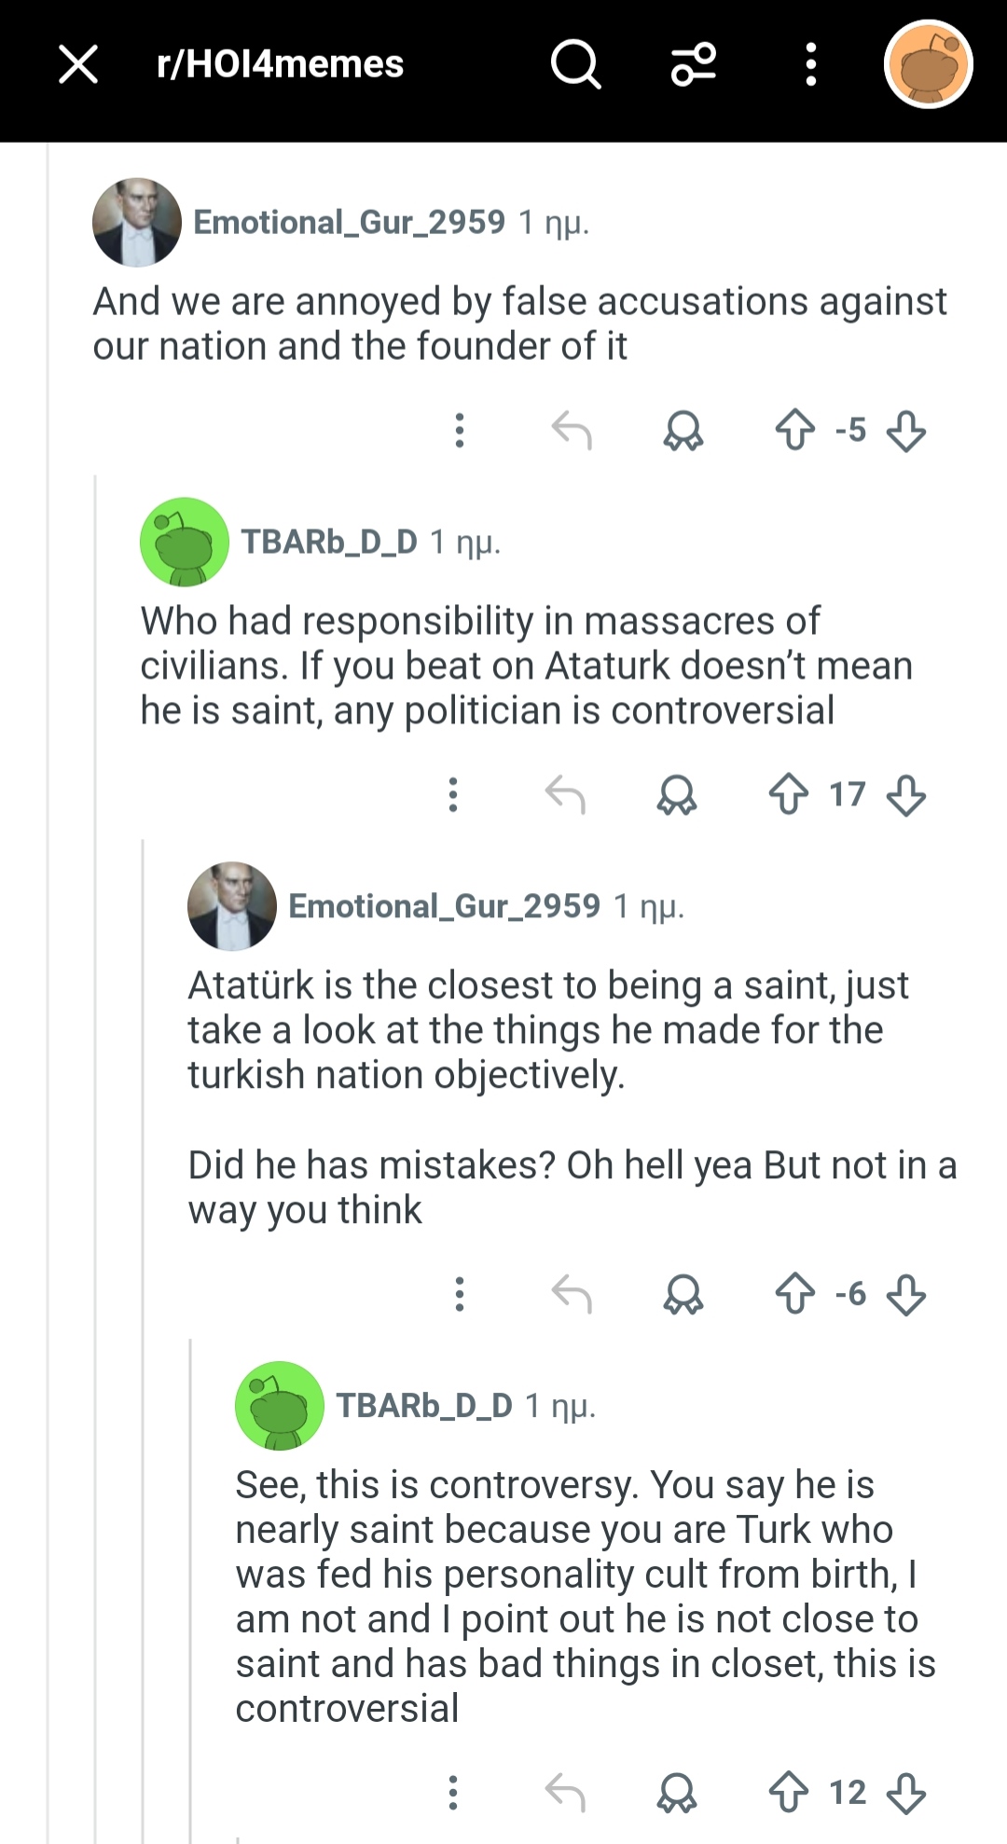The width and height of the screenshot is (1007, 1844).
Task: Upvote the 'false accusations' comment
Action: click(794, 430)
